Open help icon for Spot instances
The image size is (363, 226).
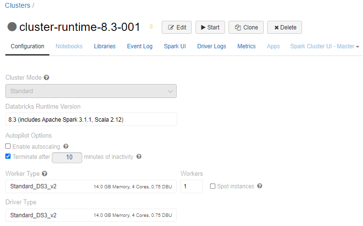coord(260,186)
